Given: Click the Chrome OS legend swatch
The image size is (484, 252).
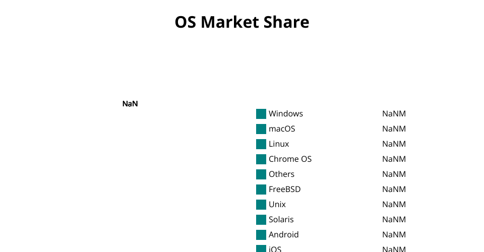Looking at the screenshot, I should pyautogui.click(x=261, y=159).
